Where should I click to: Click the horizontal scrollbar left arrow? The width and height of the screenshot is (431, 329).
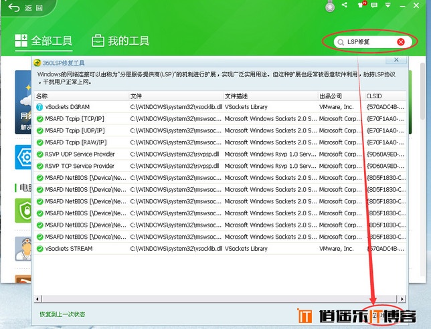point(38,299)
